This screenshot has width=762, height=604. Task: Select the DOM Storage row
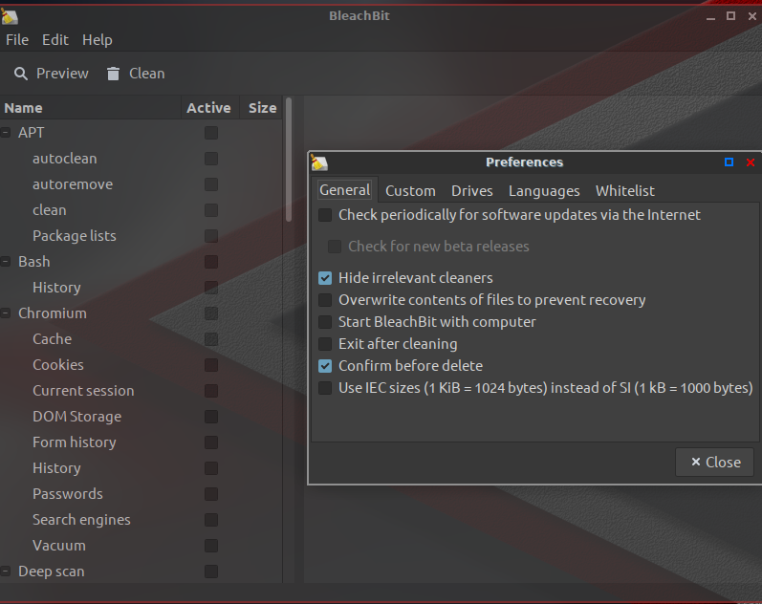[x=141, y=417]
